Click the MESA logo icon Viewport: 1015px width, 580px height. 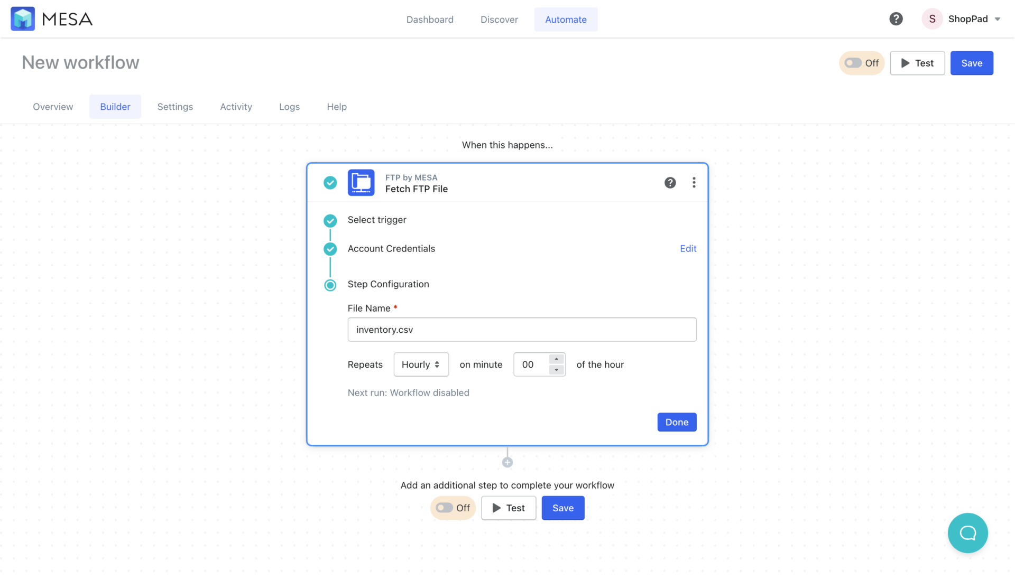(23, 18)
